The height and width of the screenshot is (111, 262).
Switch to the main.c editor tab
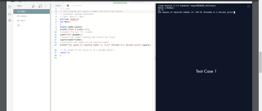click(58, 6)
